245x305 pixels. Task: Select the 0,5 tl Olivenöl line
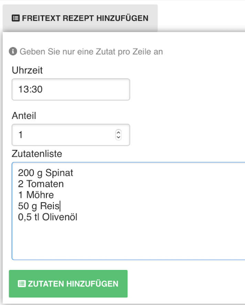coord(47,217)
